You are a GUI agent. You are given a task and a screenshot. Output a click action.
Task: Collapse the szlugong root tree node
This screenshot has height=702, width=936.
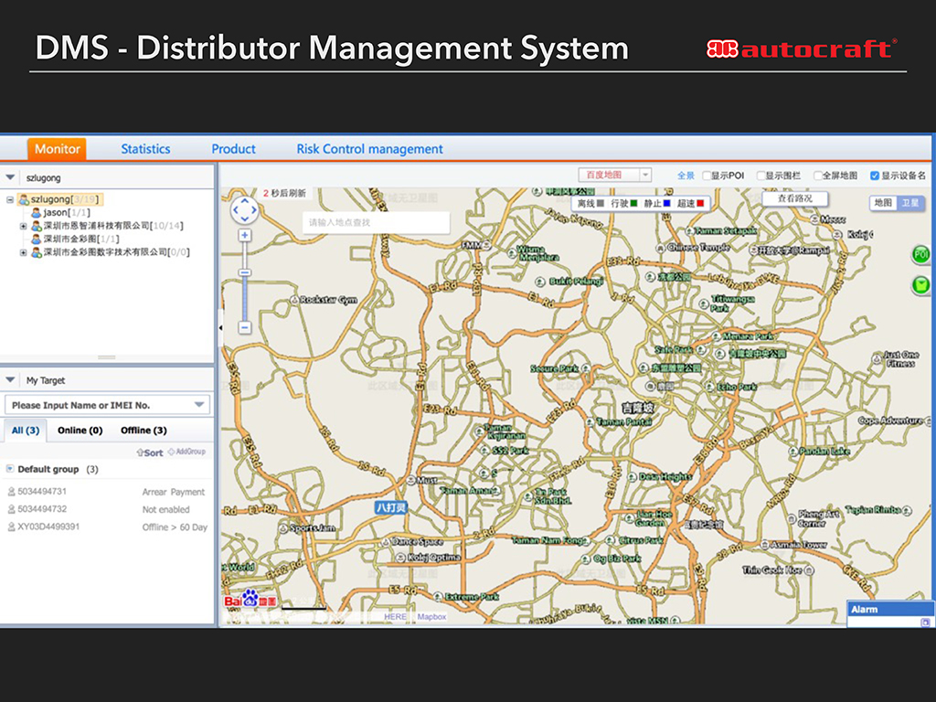(10, 199)
